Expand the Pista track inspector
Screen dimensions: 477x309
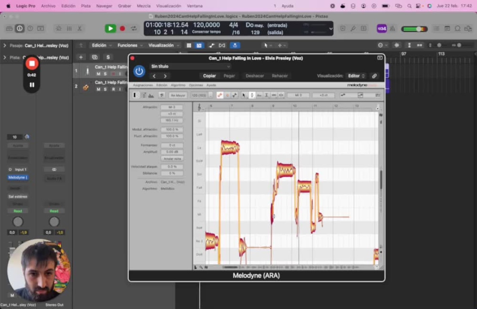(x=5, y=57)
